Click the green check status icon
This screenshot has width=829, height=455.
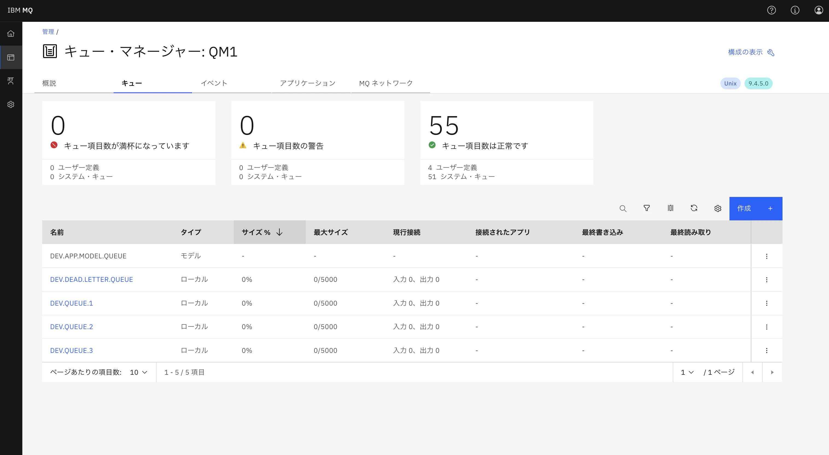pos(432,145)
